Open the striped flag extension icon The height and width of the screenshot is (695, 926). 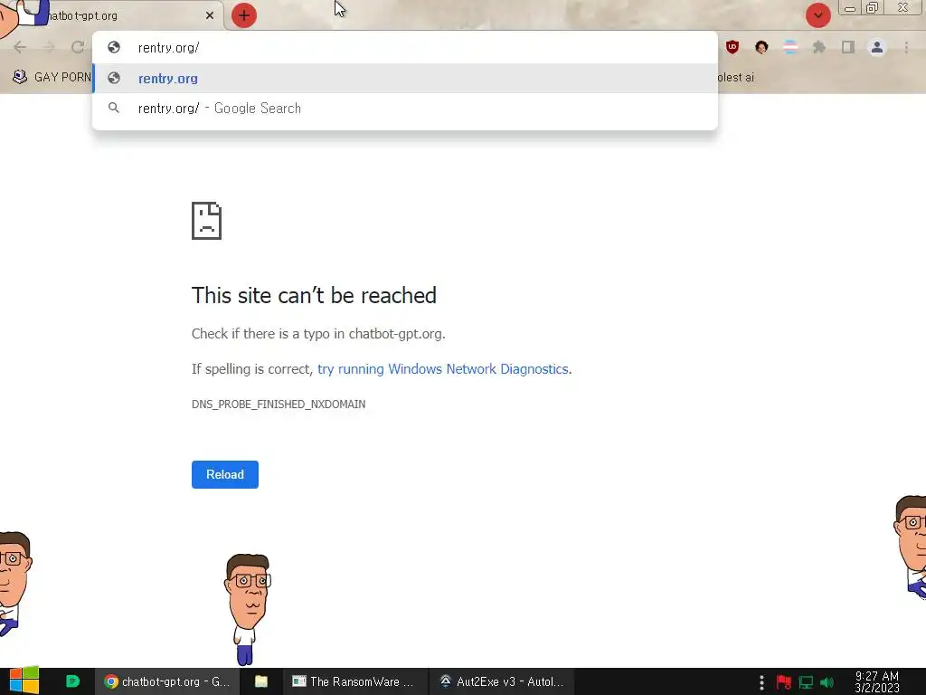790,47
